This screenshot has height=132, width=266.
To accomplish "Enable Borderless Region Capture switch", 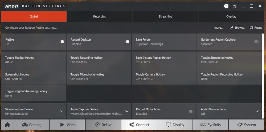I will 257,42.
